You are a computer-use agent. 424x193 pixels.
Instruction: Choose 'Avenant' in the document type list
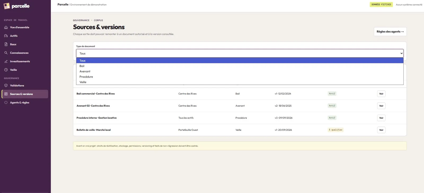pyautogui.click(x=240, y=71)
